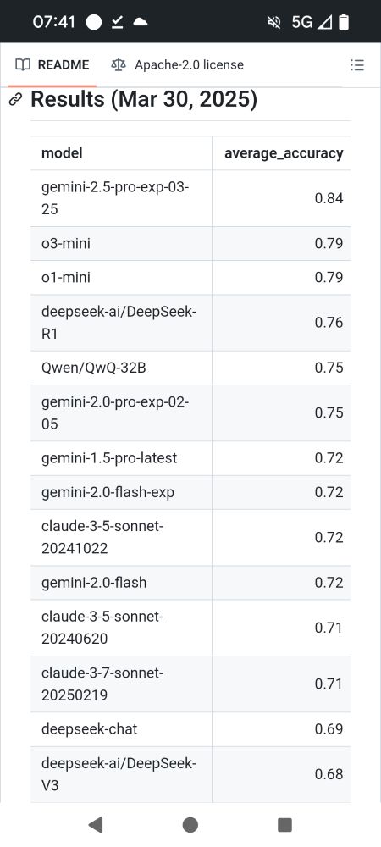Select the o3-mini table row

(190, 244)
